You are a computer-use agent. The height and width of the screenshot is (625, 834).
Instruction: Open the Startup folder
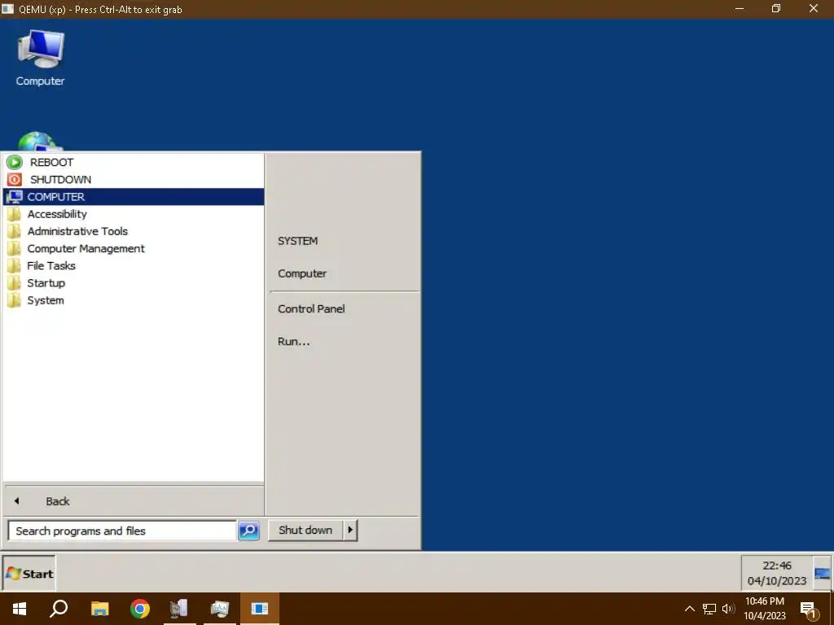pyautogui.click(x=134, y=283)
